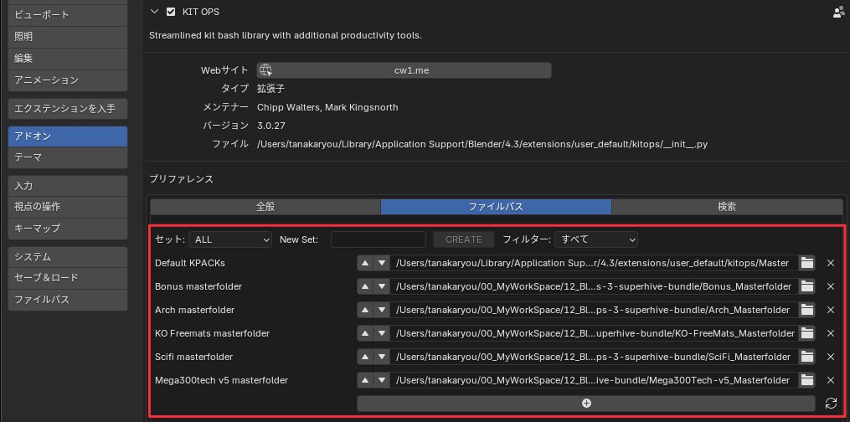Browse folder for Bonus masterfolder path
This screenshot has width=850, height=422.
tap(807, 286)
